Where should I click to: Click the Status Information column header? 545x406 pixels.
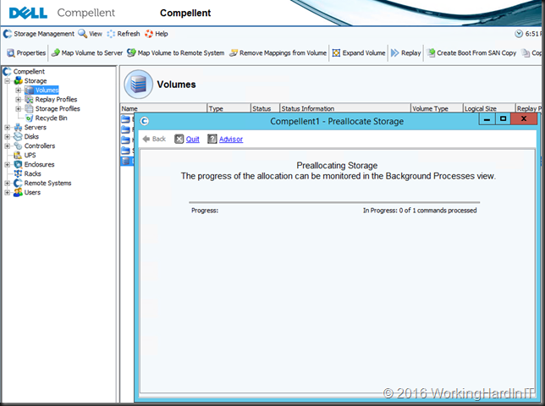[345, 108]
